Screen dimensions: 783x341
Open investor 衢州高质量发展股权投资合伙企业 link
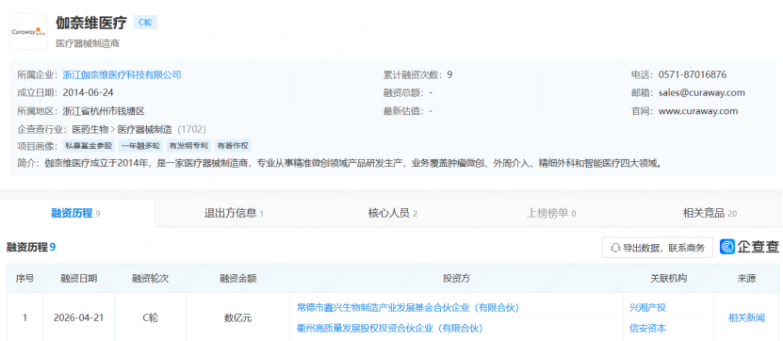[x=389, y=328]
